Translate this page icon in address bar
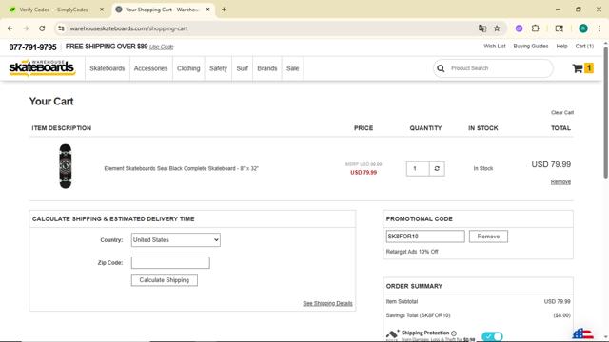 tap(482, 28)
